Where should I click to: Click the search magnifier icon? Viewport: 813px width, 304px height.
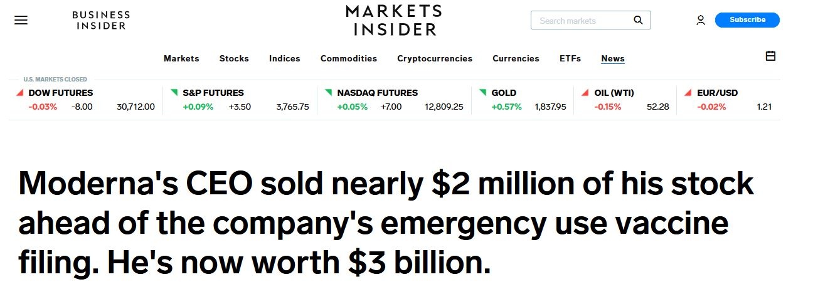(638, 20)
